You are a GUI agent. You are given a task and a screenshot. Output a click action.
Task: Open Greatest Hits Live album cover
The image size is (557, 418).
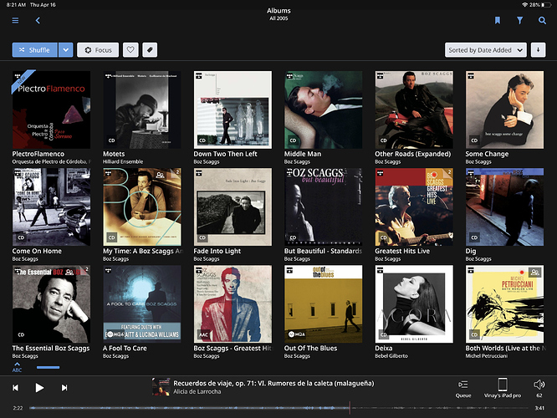pyautogui.click(x=414, y=206)
